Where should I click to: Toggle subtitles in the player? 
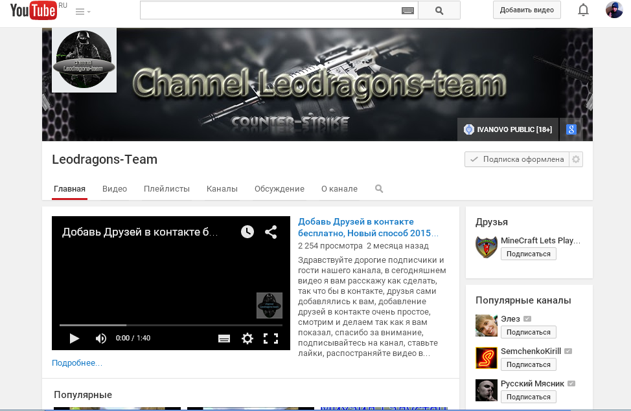(x=224, y=339)
